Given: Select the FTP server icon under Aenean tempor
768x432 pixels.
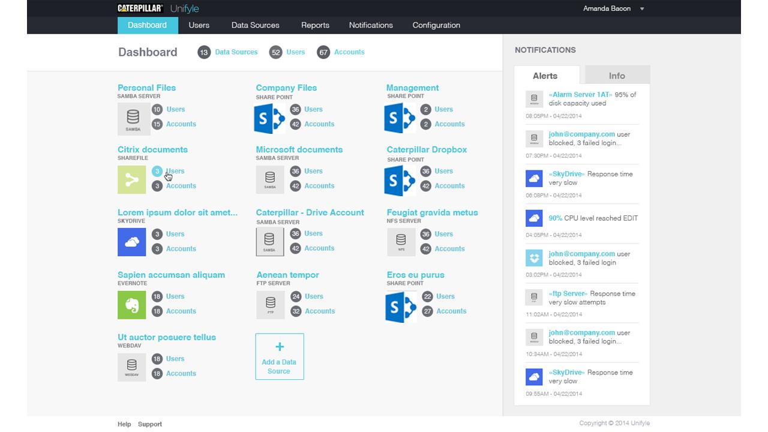Looking at the screenshot, I should [x=270, y=304].
